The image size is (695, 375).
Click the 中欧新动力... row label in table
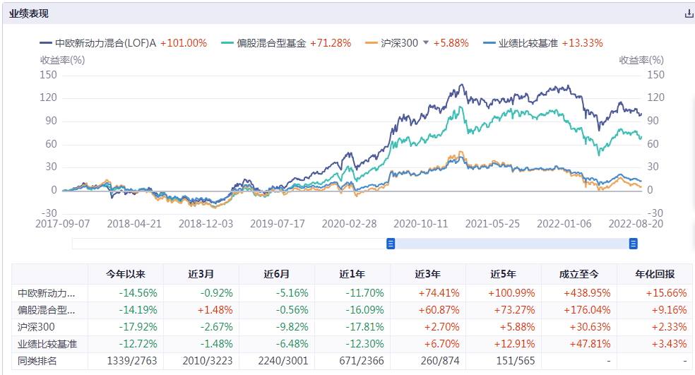point(46,292)
